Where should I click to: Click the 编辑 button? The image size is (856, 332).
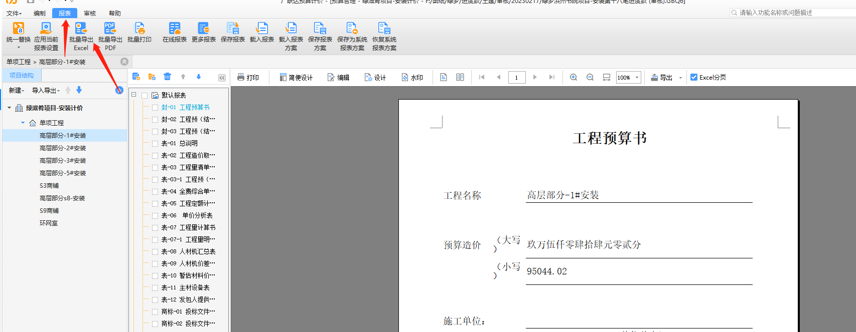coord(338,77)
